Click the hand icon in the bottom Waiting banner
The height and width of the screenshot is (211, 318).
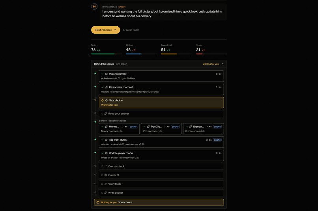pos(98,202)
